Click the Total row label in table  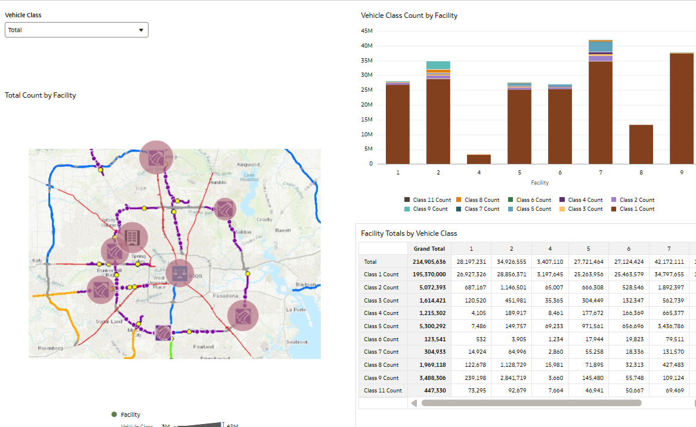(x=370, y=261)
